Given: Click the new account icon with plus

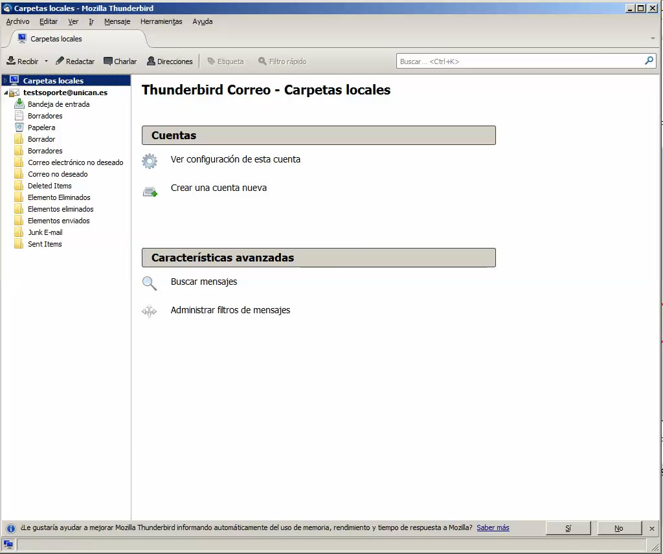Looking at the screenshot, I should tap(150, 192).
